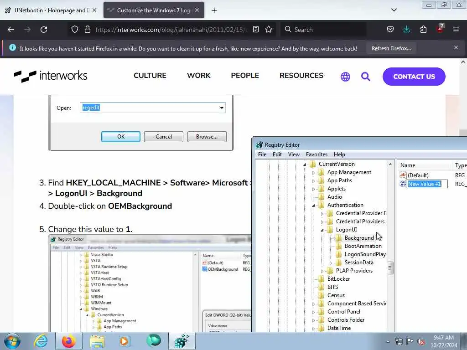Close the Customize Windows 7 Login tab
The width and height of the screenshot is (467, 350).
[x=197, y=10]
